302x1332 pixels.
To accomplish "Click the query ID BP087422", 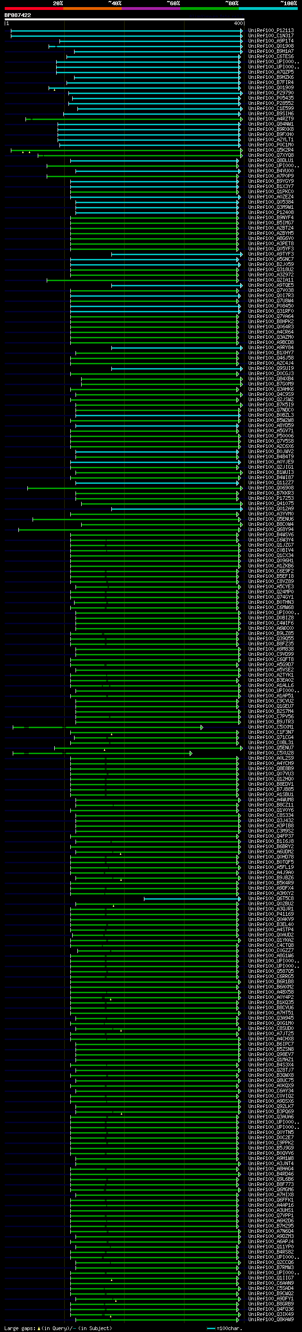I will pos(17,15).
